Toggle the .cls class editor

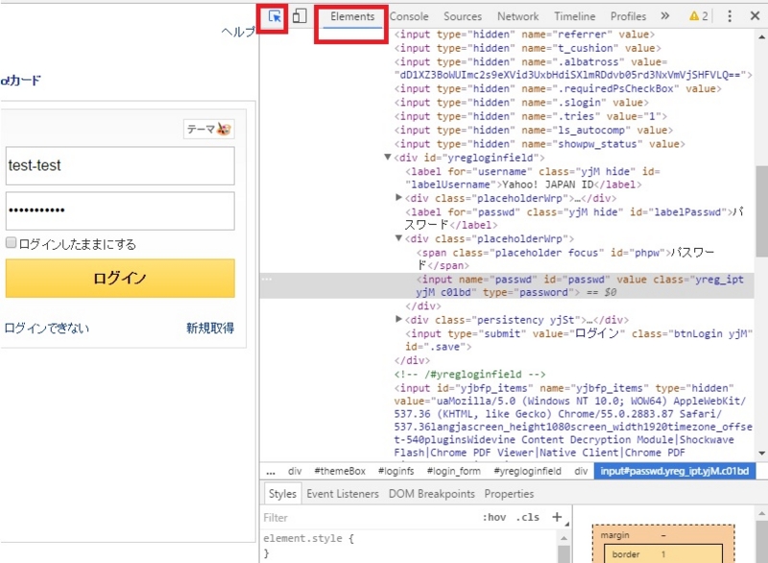click(x=527, y=517)
